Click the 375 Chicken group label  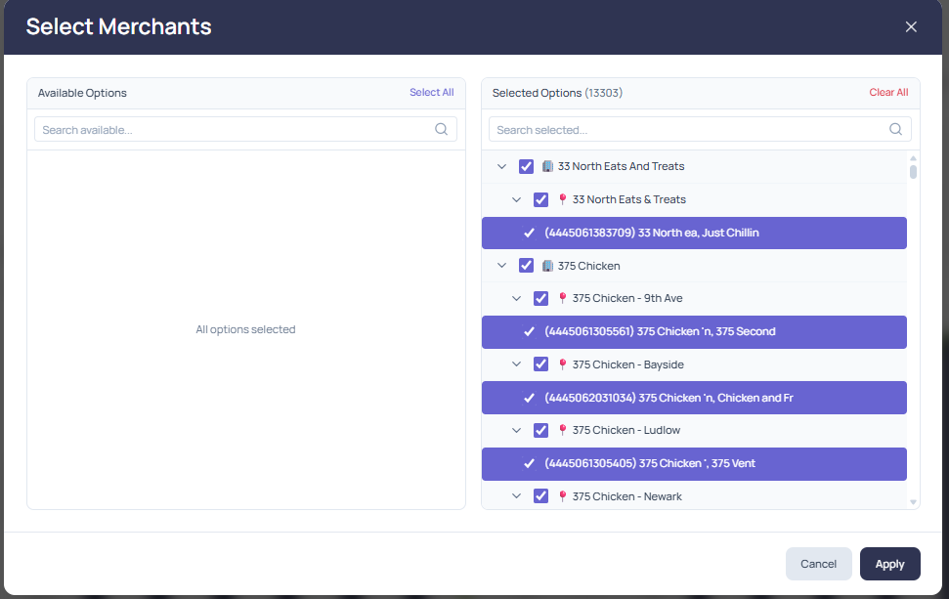point(589,266)
